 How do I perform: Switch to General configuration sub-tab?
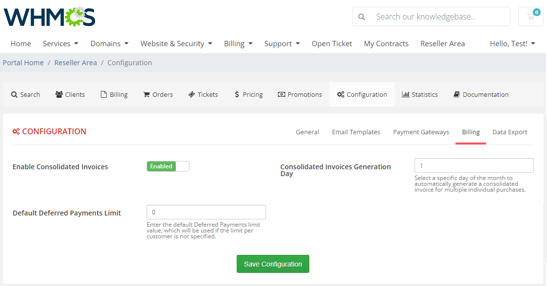coord(307,132)
